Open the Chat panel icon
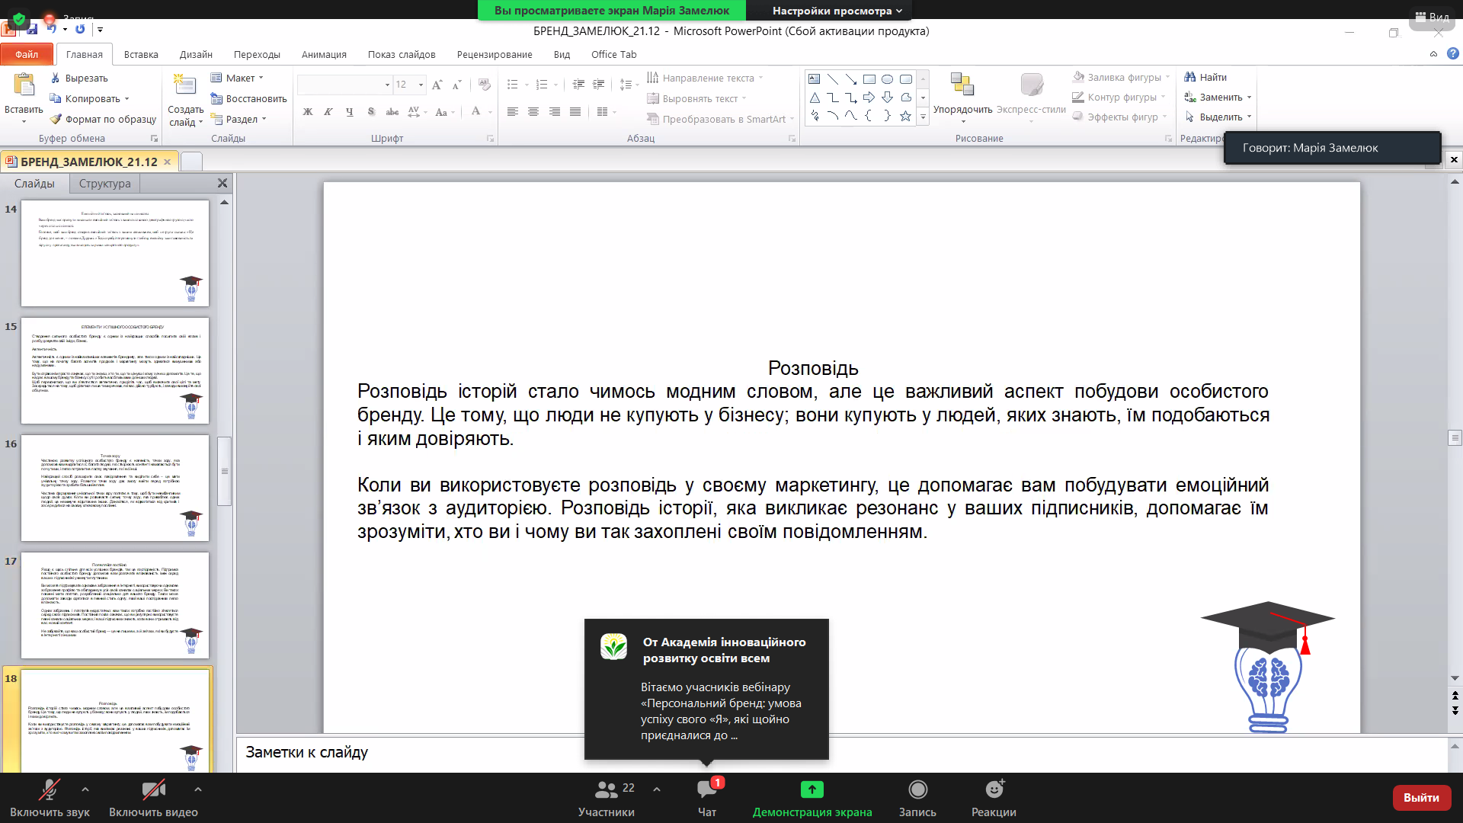Screen dimensions: 1463x823 point(706,789)
